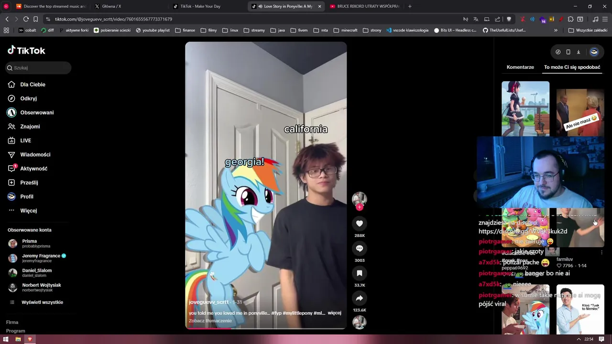
Task: Open filmy bookmark folder
Action: point(209,30)
